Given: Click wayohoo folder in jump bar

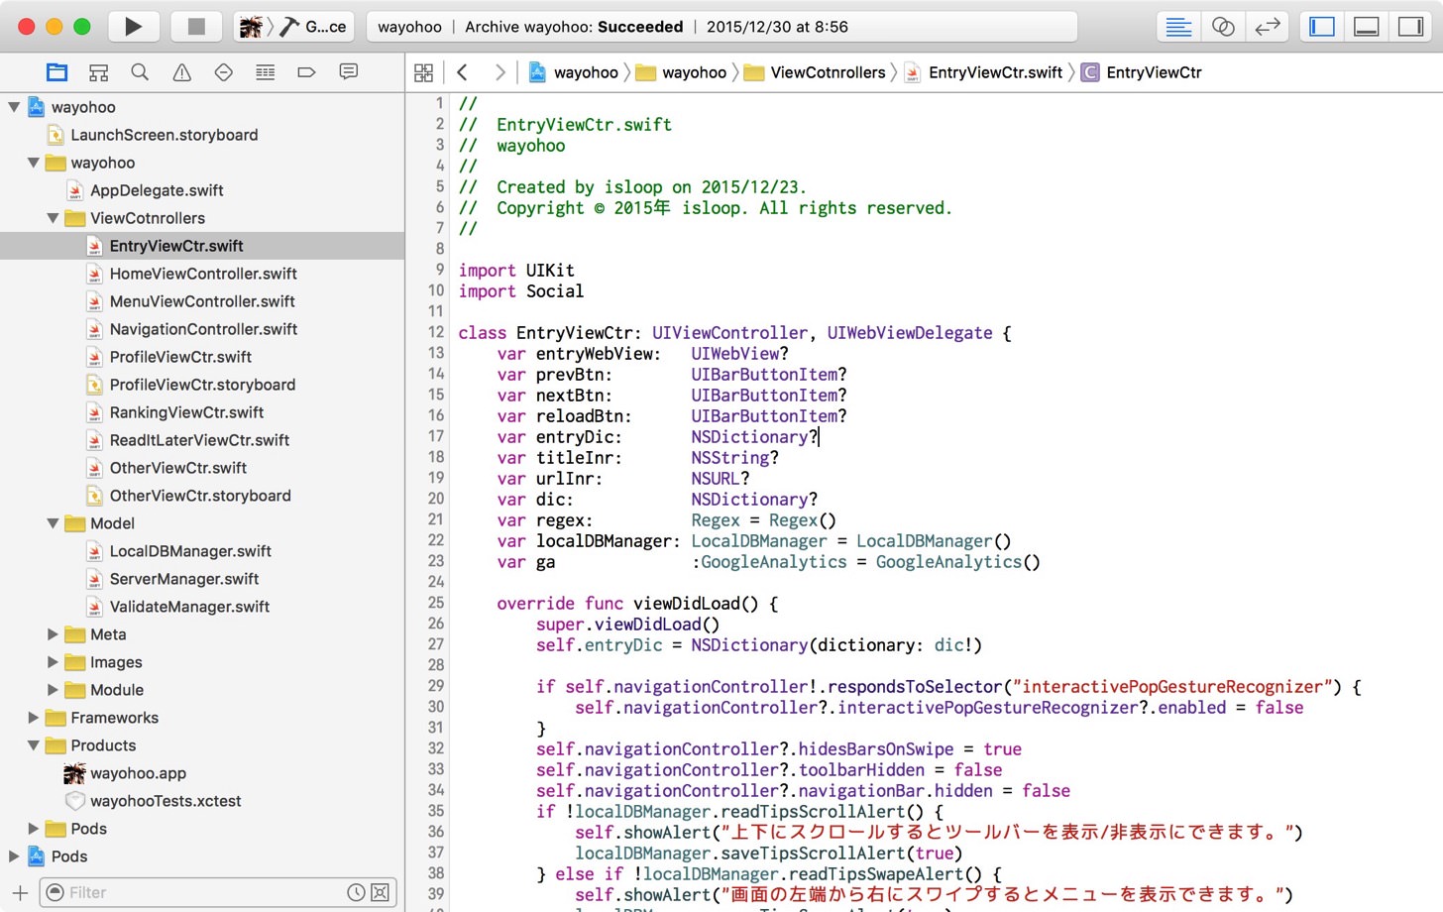Looking at the screenshot, I should tap(682, 72).
